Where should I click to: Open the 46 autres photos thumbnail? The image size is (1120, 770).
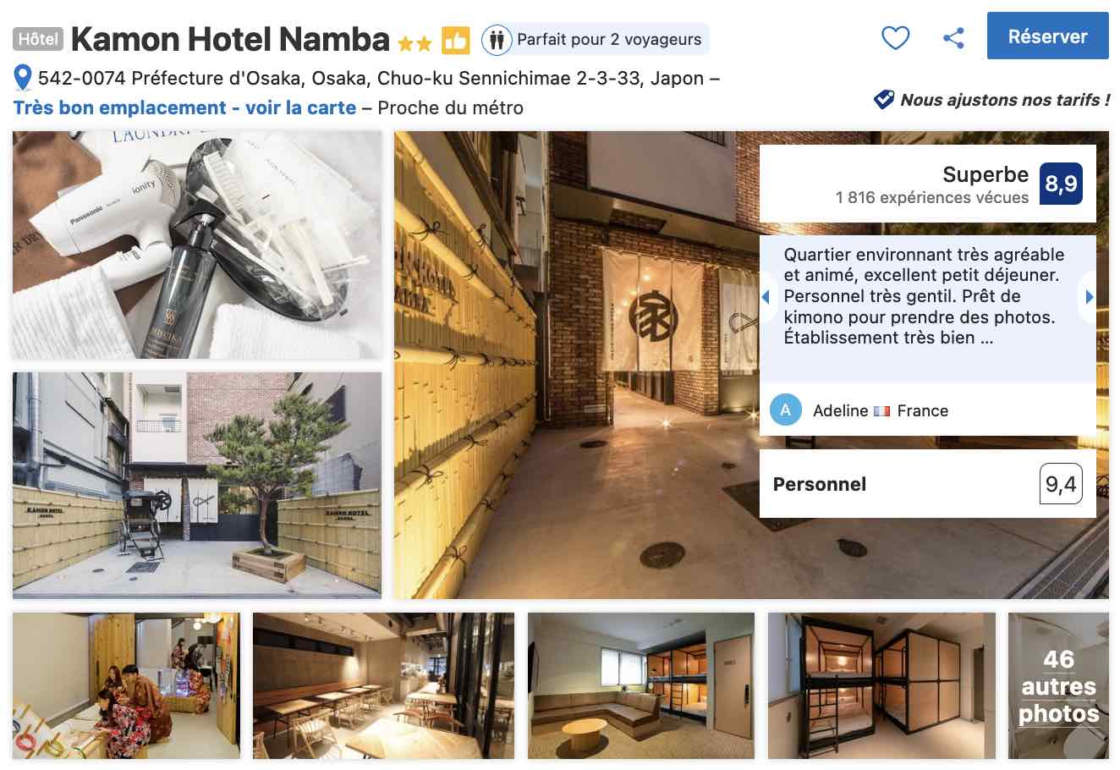[x=1058, y=685]
